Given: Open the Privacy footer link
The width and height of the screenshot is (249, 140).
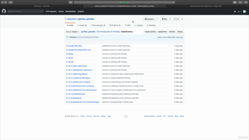Looking at the screenshot, I should click(x=89, y=116).
